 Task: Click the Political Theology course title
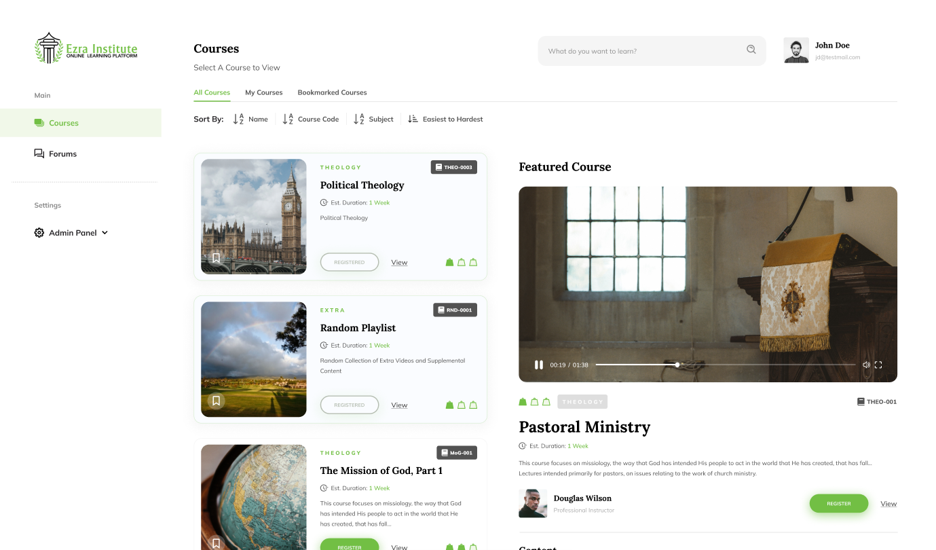pos(362,185)
